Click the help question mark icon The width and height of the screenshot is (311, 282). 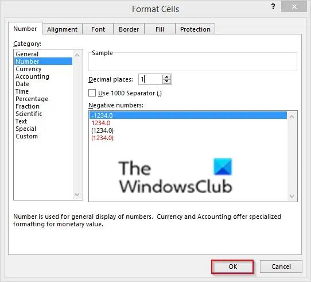click(x=273, y=7)
